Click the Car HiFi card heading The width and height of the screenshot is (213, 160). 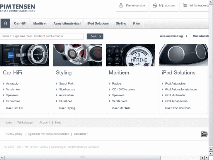tap(13, 73)
